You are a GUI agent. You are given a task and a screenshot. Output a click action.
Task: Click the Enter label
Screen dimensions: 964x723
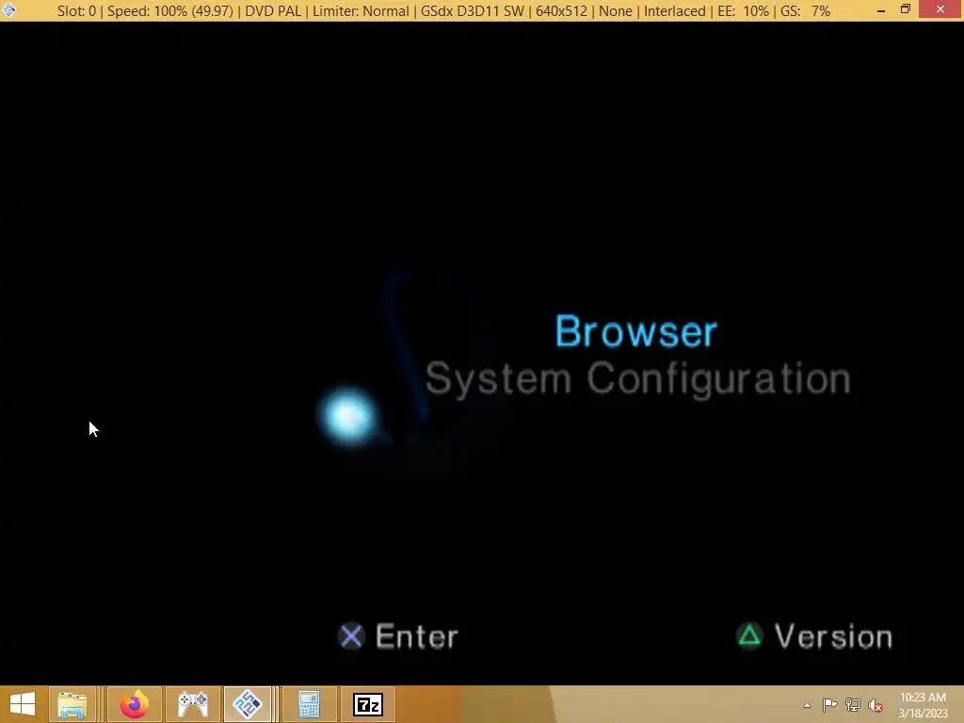coord(417,636)
